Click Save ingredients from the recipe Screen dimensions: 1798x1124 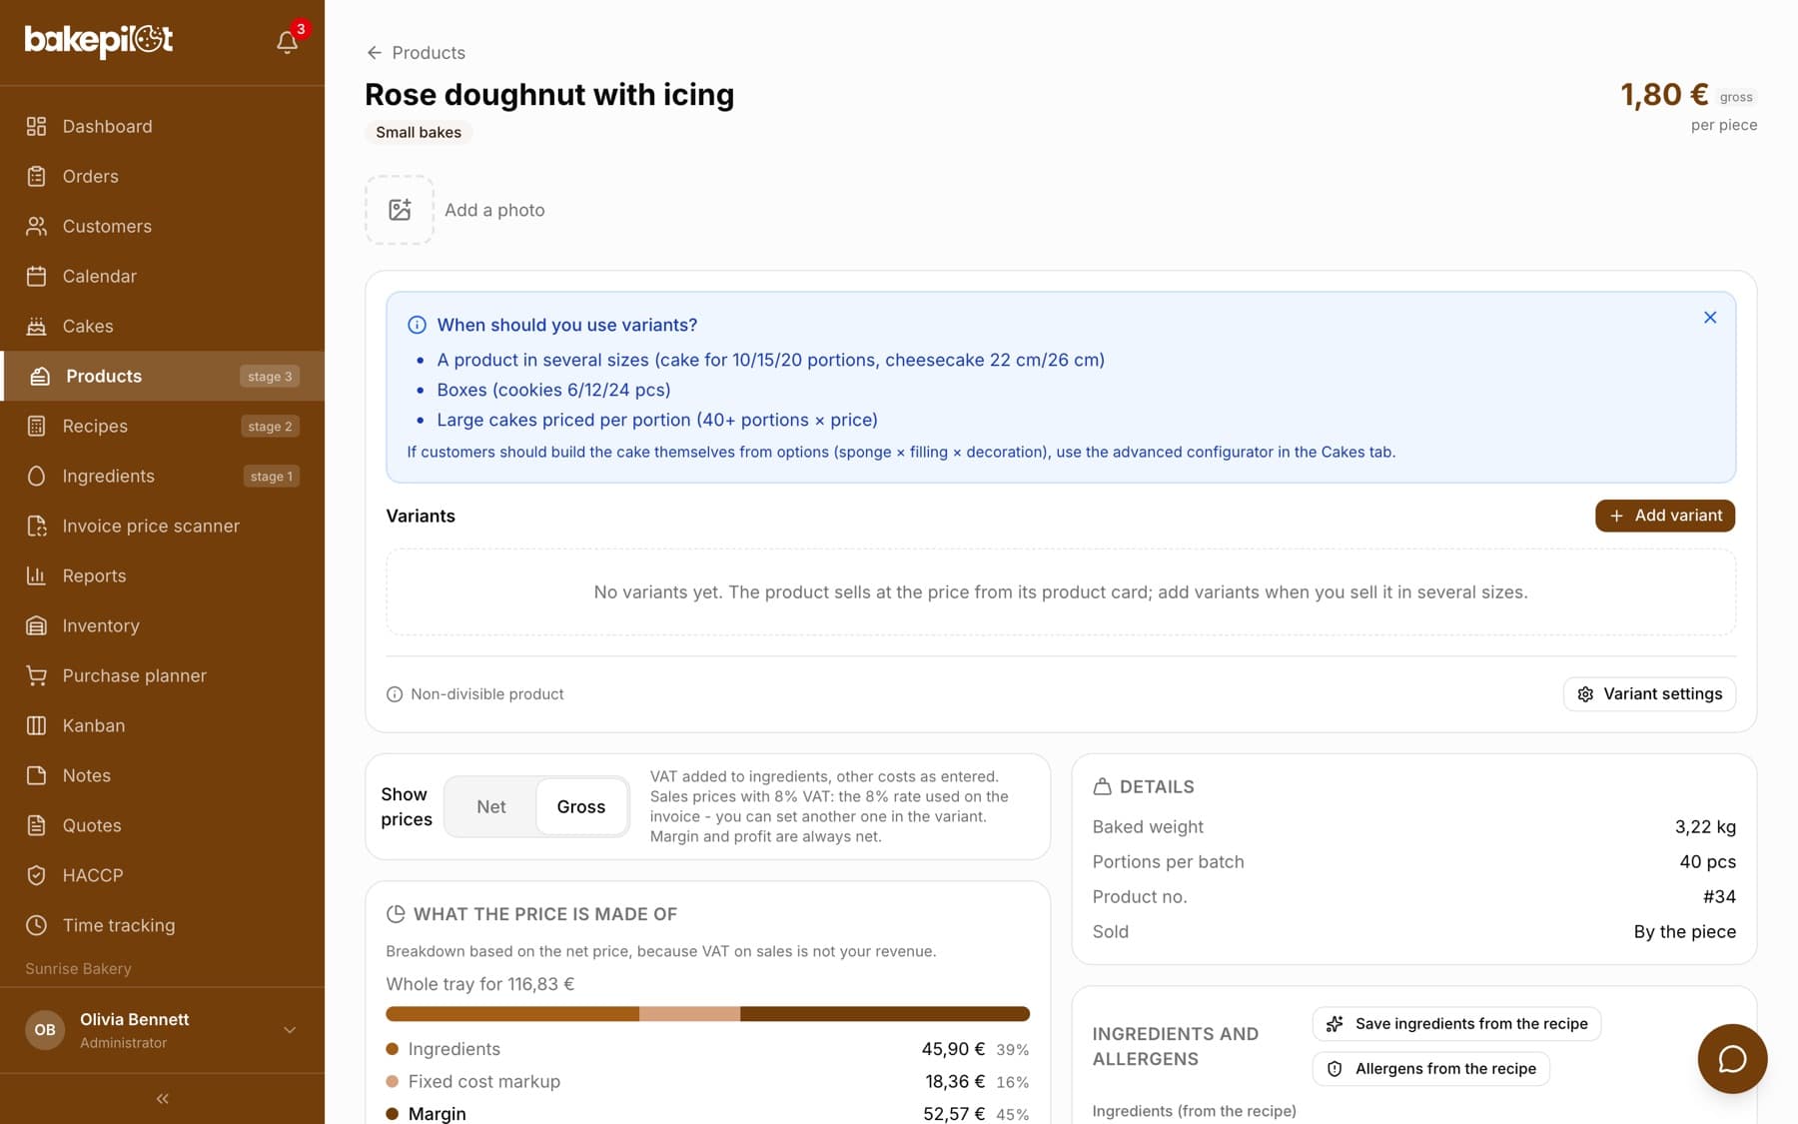click(x=1456, y=1024)
